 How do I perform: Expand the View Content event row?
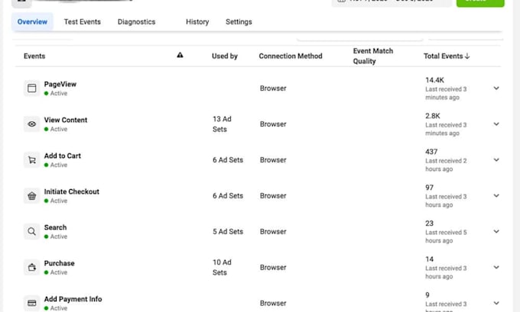[x=496, y=124]
